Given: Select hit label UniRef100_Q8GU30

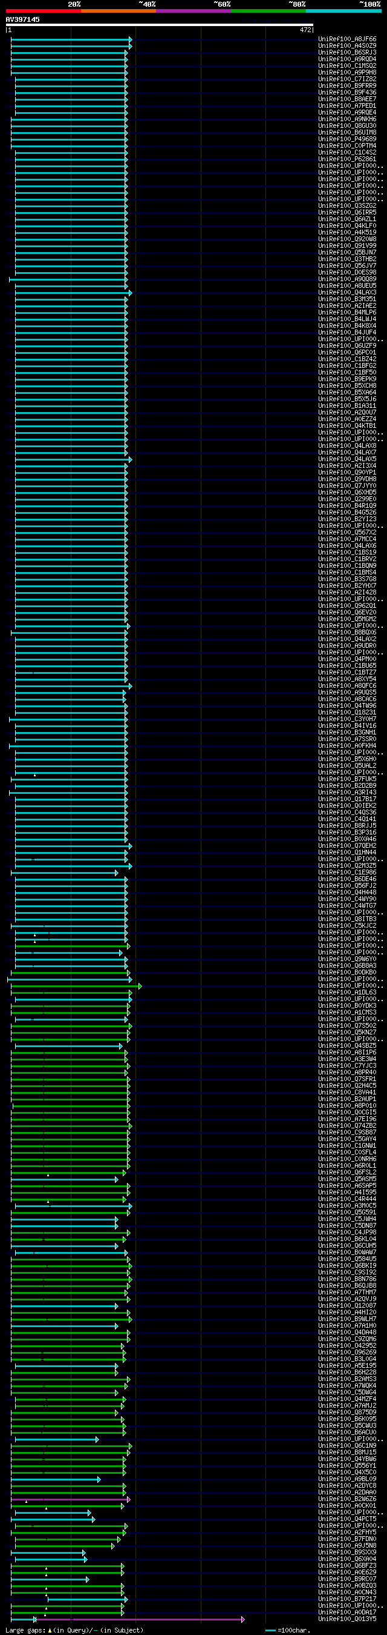Looking at the screenshot, I should click(x=347, y=125).
